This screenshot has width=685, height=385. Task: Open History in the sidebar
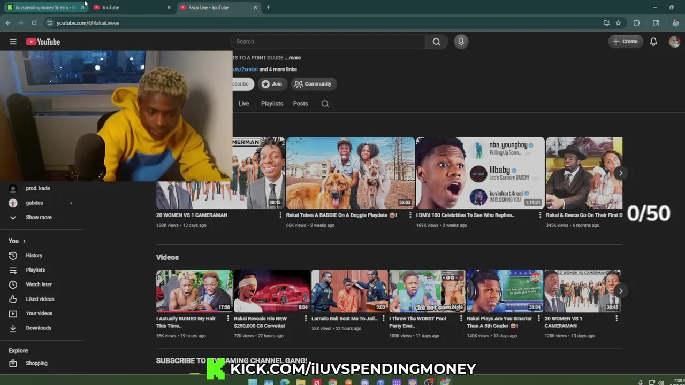pyautogui.click(x=34, y=256)
